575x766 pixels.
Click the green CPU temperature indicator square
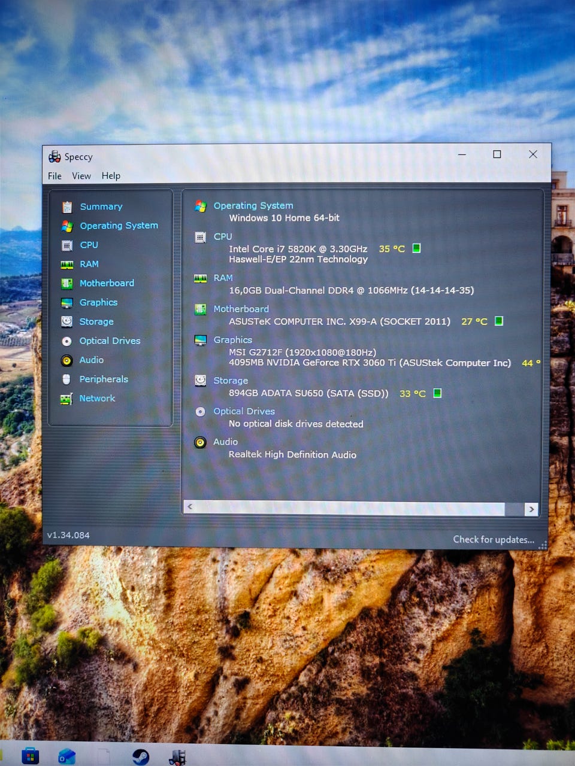click(x=416, y=248)
